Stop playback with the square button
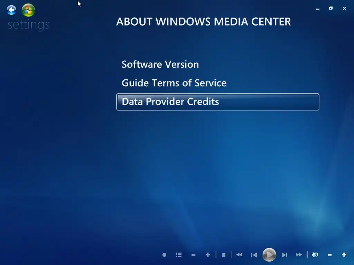Image resolution: width=354 pixels, height=265 pixels. click(x=224, y=255)
